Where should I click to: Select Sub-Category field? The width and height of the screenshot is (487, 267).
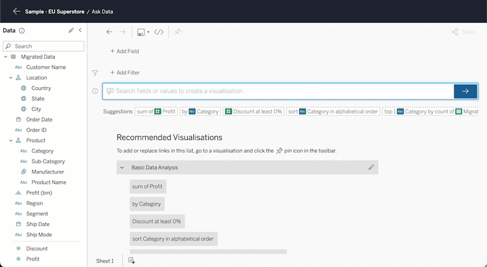click(x=48, y=162)
